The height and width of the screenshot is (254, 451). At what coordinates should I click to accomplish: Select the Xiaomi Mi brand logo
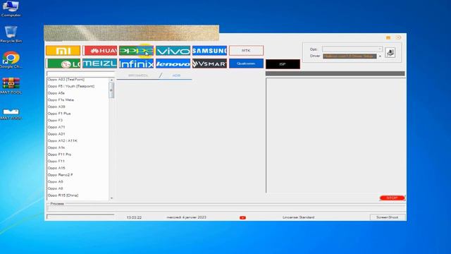point(63,51)
